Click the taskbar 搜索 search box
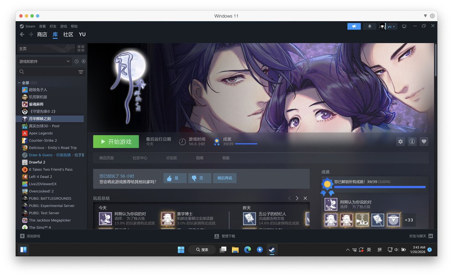This screenshot has width=453, height=277. click(x=202, y=249)
